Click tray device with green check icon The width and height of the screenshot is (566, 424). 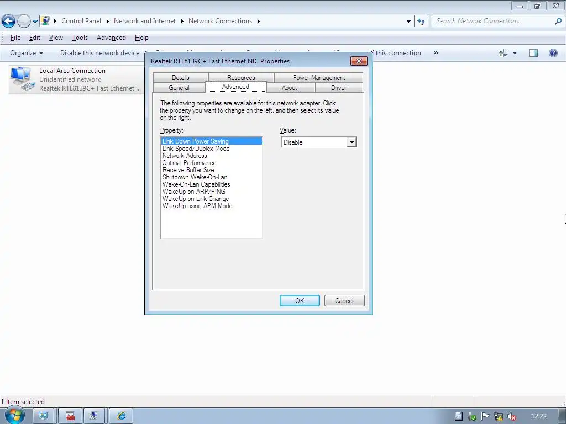(x=471, y=416)
